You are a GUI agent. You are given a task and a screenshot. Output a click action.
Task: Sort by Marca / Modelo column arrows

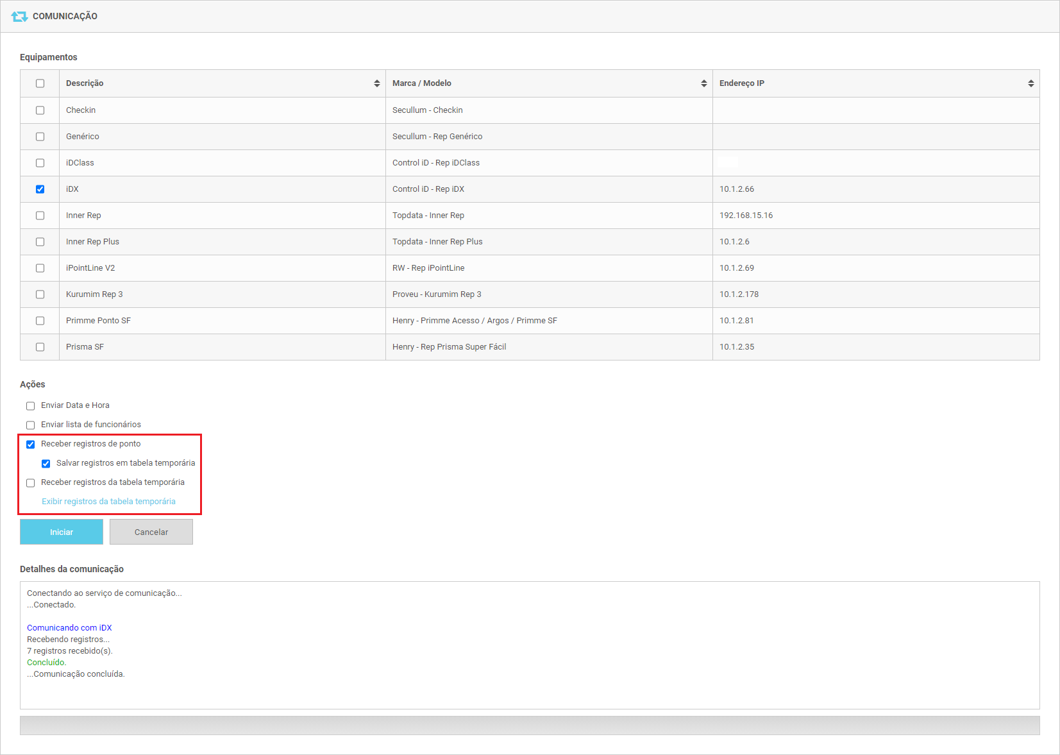[x=704, y=83]
